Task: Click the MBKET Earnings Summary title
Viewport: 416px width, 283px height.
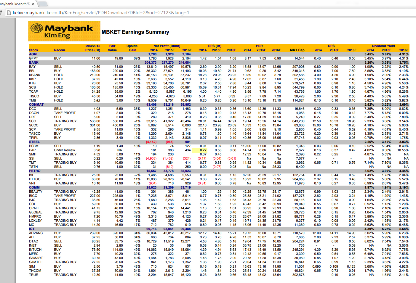Action: pos(135,32)
